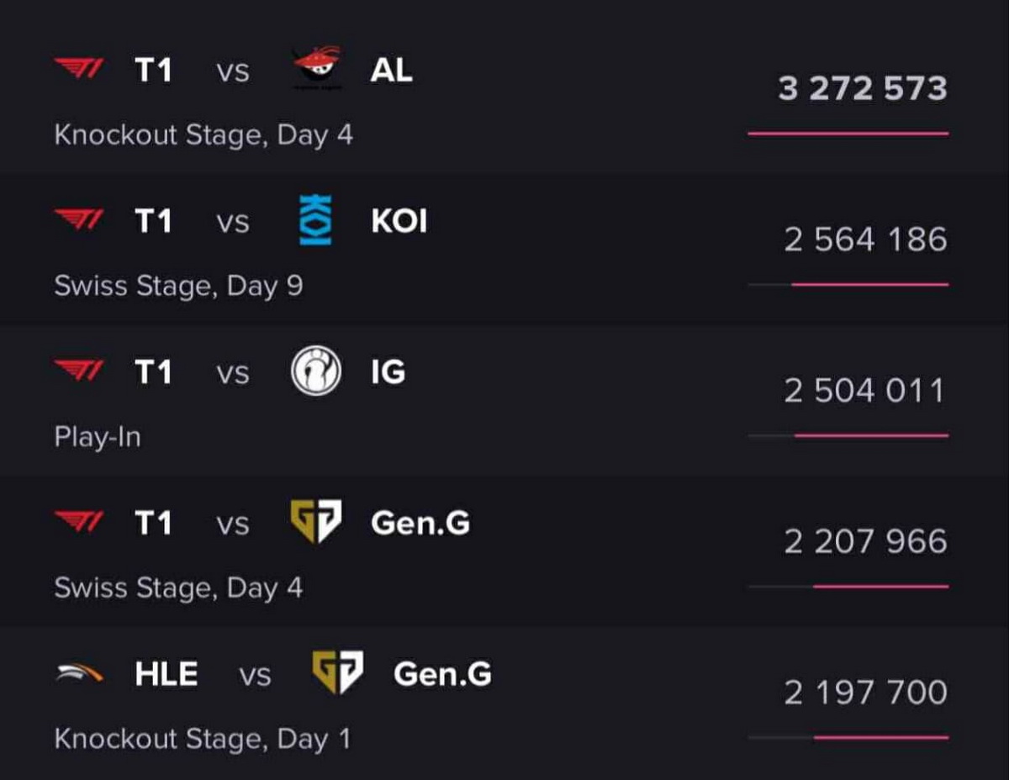Click the KOI team logo
Image resolution: width=1009 pixels, height=780 pixels.
(315, 220)
